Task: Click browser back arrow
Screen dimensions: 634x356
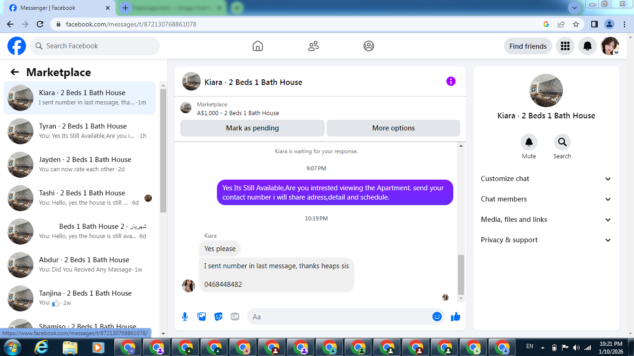Action: tap(10, 24)
